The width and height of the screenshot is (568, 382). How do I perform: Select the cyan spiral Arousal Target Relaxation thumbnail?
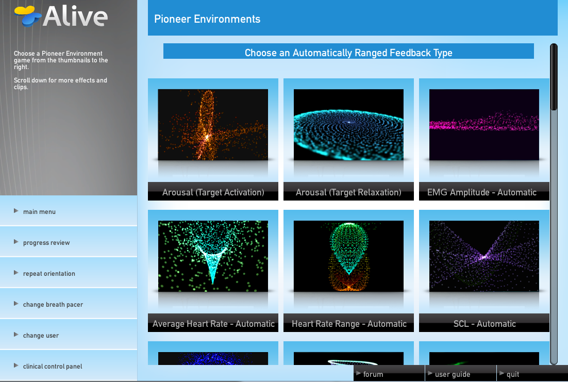tap(348, 124)
